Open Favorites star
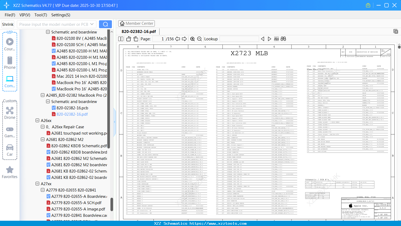Screen dimensions: 401x226 point(10,172)
